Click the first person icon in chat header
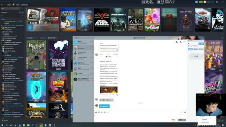Viewport: 226px width, 127px height. (x=177, y=42)
